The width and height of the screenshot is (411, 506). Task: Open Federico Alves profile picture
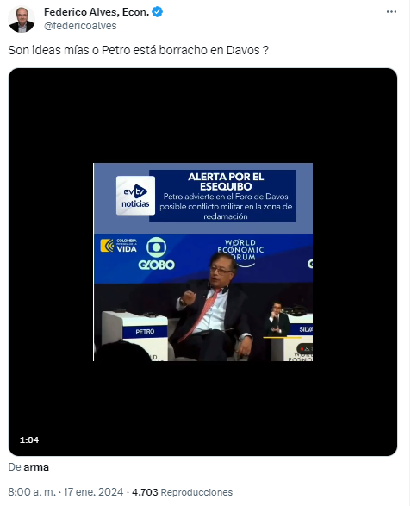point(22,19)
